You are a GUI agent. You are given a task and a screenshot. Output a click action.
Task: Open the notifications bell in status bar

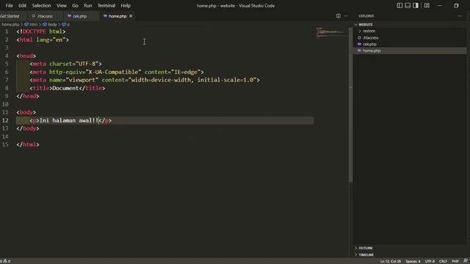[x=465, y=261]
